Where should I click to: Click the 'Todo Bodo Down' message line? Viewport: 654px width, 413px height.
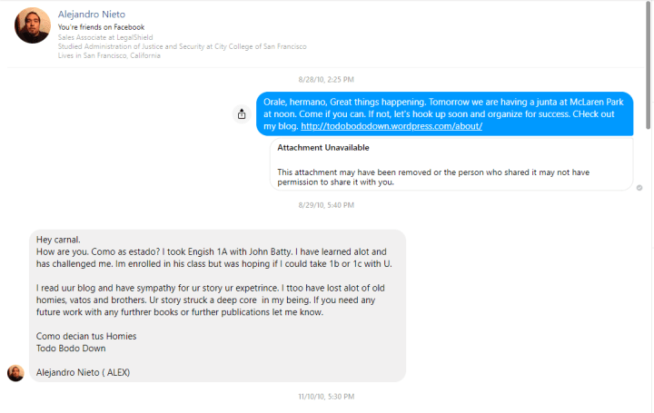(67, 347)
